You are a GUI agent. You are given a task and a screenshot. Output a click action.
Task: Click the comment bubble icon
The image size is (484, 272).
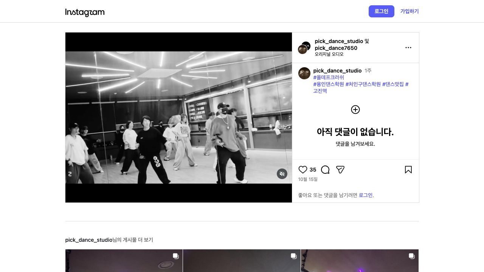(x=325, y=170)
